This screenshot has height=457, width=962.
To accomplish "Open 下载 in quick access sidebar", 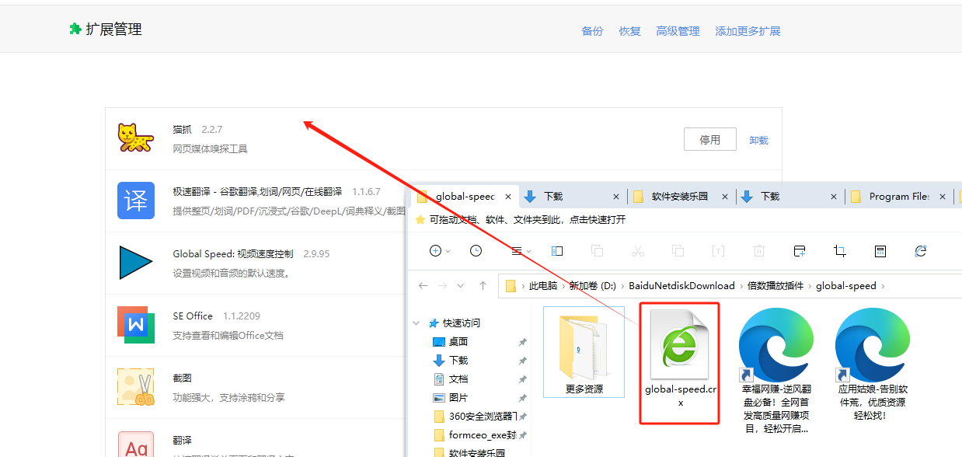I will pyautogui.click(x=458, y=361).
